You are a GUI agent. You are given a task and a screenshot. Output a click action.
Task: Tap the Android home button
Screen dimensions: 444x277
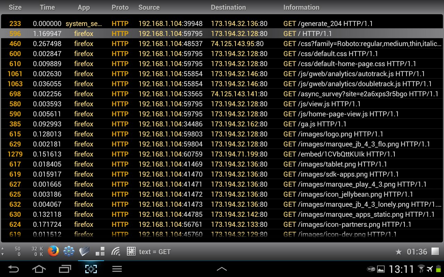[39, 269]
